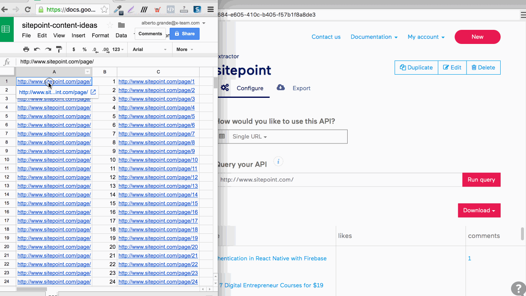526x296 pixels.
Task: Format as currency with dollar icon
Action: (x=74, y=49)
